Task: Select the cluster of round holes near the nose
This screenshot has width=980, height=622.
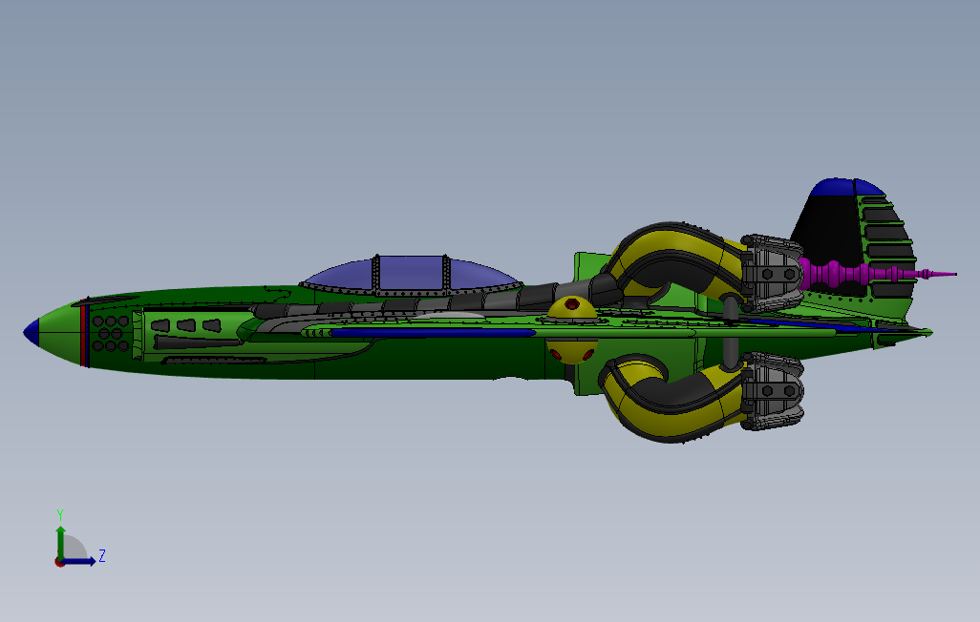Action: [111, 334]
